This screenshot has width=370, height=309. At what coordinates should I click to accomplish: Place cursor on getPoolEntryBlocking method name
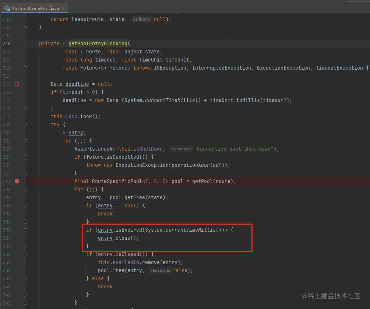point(98,44)
